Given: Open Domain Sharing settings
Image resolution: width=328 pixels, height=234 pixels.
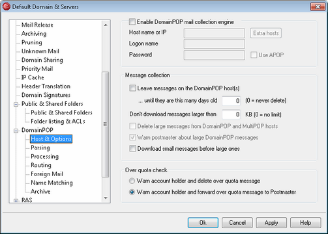Looking at the screenshot, I should tap(42, 60).
